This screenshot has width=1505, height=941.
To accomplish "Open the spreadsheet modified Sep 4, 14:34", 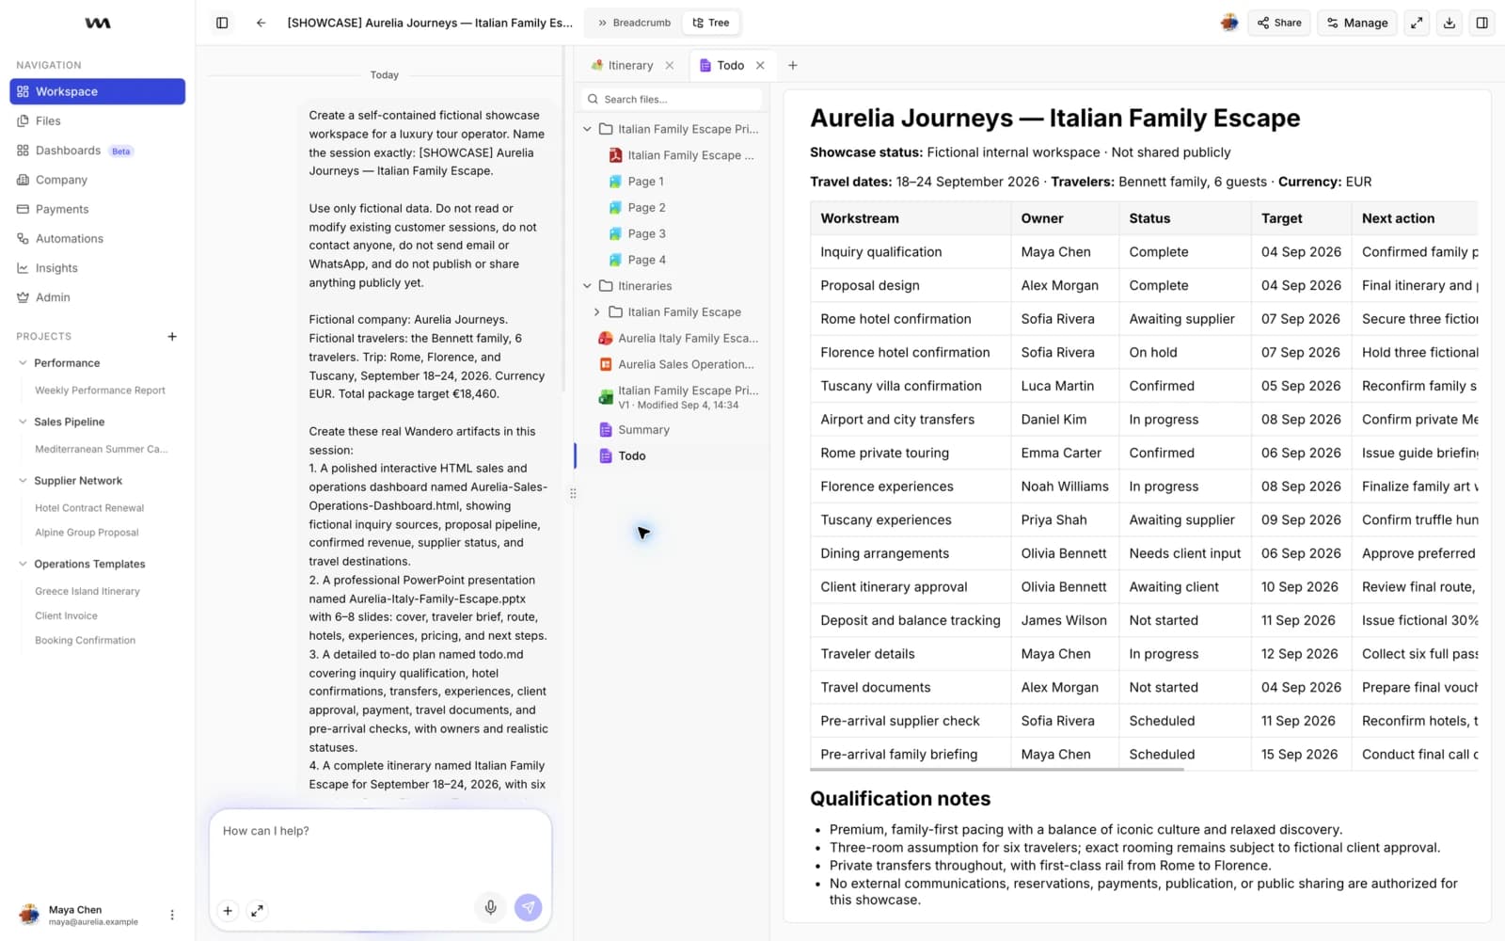I will pyautogui.click(x=677, y=397).
